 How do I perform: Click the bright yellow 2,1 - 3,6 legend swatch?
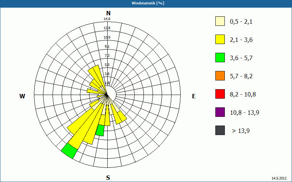(220, 39)
